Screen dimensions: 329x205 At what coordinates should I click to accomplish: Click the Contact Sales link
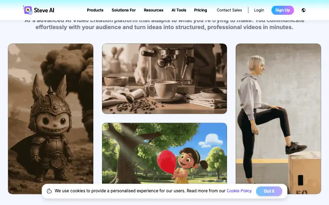pos(229,10)
